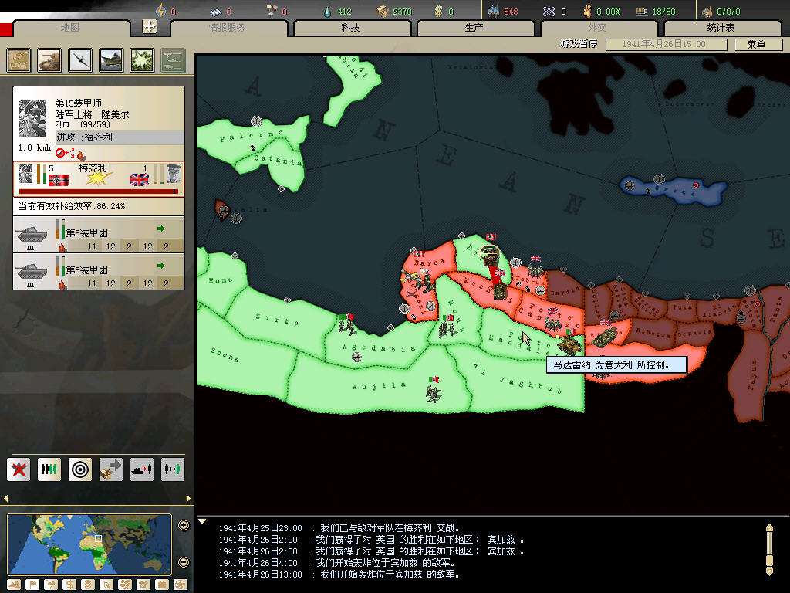Screen dimensions: 790x593
Task: Click reorganize divisions icon with green soldiers
Action: pos(49,469)
